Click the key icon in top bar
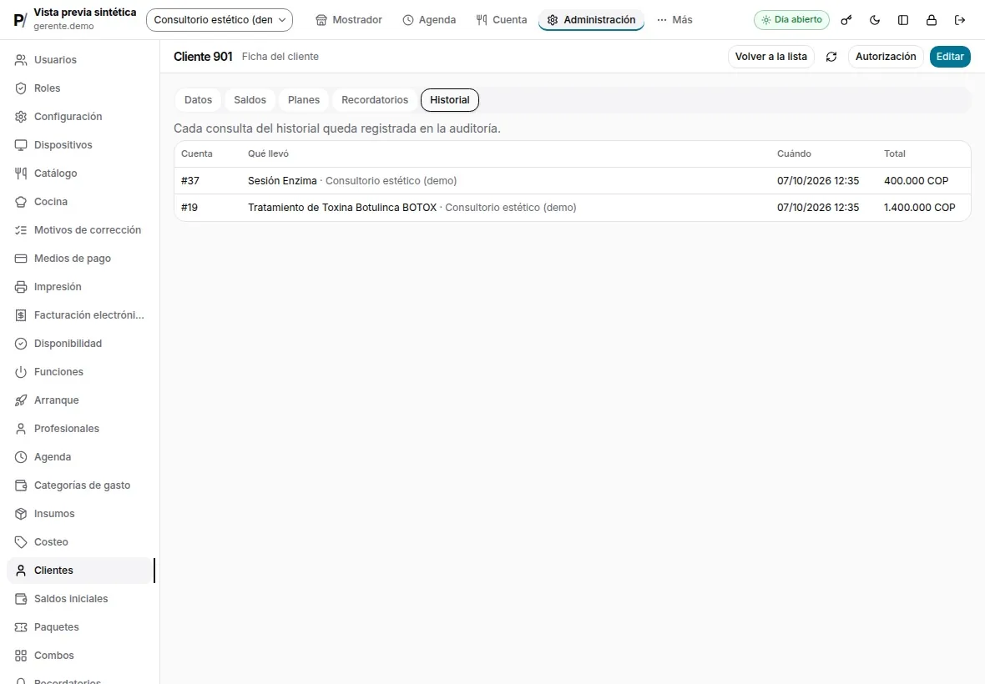 (846, 20)
